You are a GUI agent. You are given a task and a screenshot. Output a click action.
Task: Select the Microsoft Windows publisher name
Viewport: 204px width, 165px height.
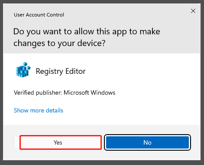coord(90,92)
